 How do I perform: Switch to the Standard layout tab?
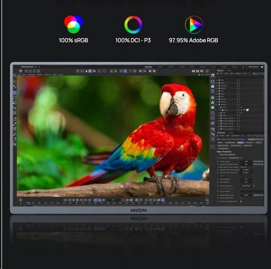[x=148, y=67]
